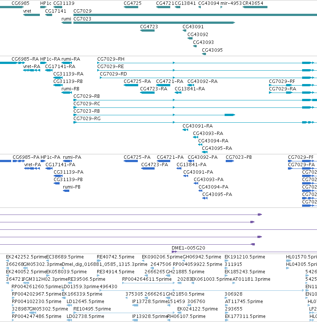
Task: Click transcript CG43091-RA
Action: pos(198,126)
